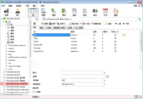The width and height of the screenshot is (143, 99).
Task: Select the information_schema database
Action: [17, 45]
